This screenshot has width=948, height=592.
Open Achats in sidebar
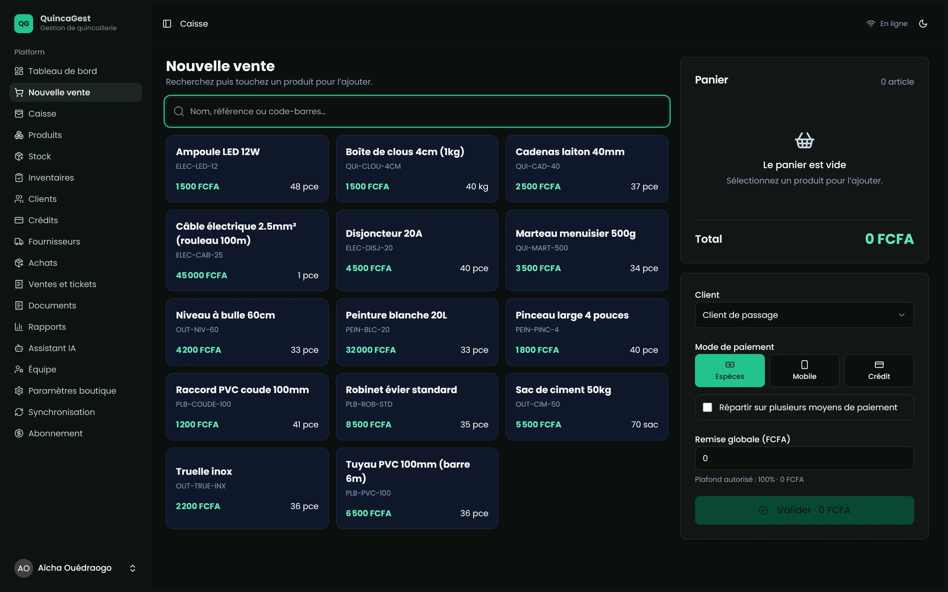point(76,263)
